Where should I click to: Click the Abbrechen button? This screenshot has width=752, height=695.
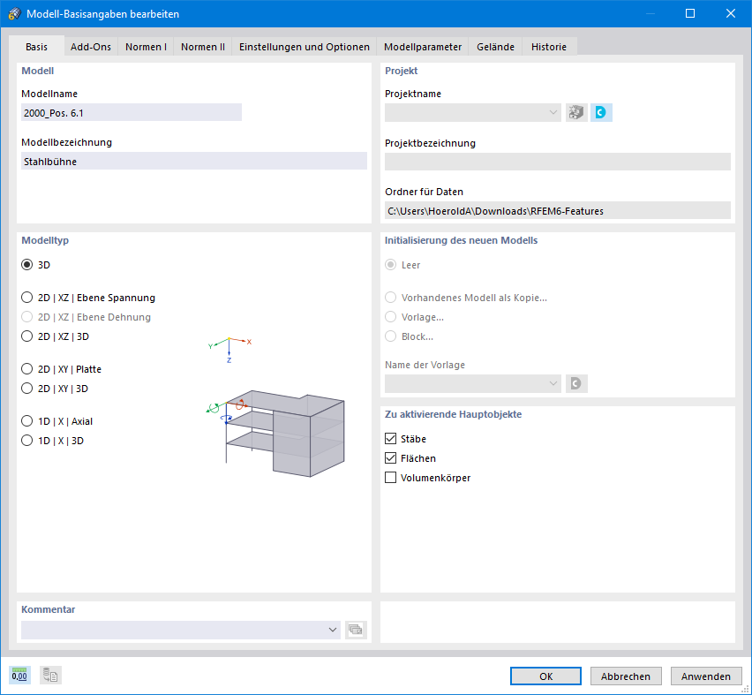pyautogui.click(x=626, y=676)
